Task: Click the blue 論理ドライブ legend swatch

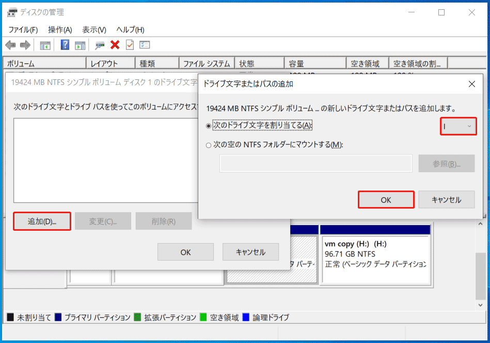Action: pos(246,317)
